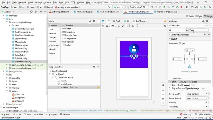Open Component Tree gear settings
Viewport: 213px width, 120px height.
pyautogui.click(x=94, y=67)
